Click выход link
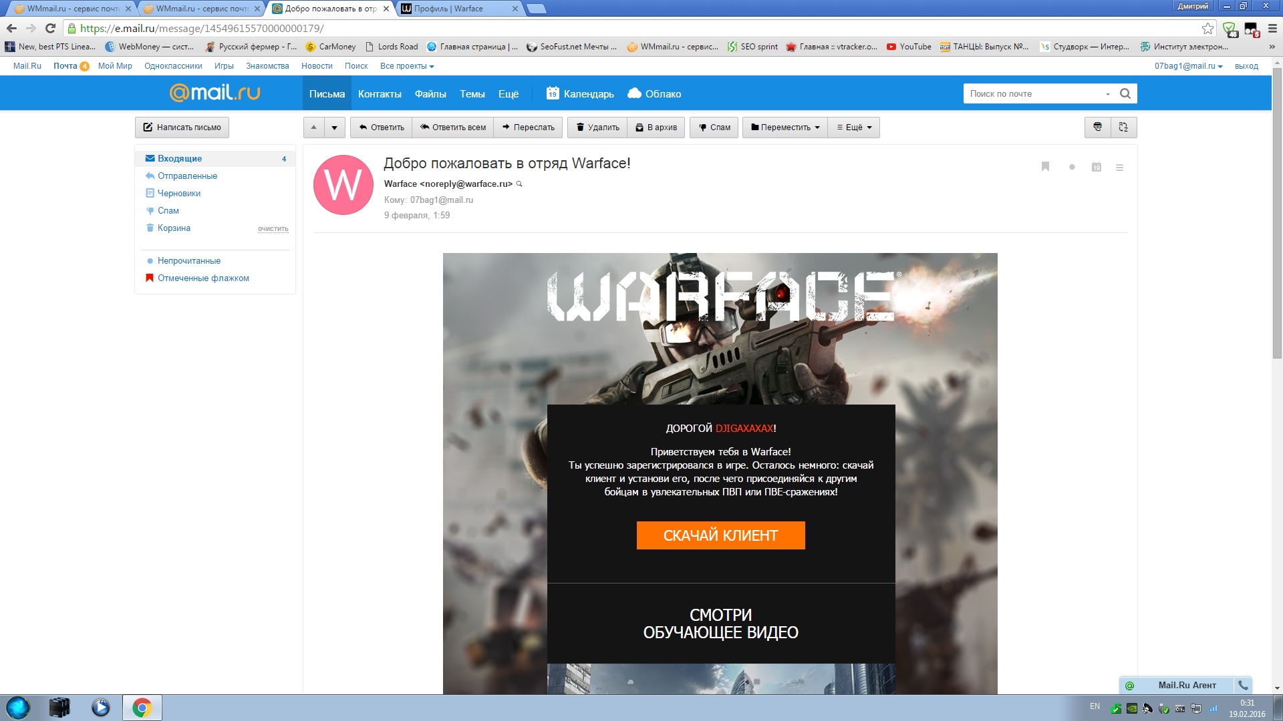Screen dimensions: 1283x721 (1246, 66)
